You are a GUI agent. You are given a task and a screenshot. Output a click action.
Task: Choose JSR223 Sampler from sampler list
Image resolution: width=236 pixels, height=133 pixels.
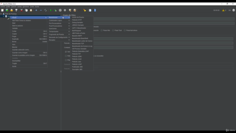pyautogui.click(x=82, y=25)
